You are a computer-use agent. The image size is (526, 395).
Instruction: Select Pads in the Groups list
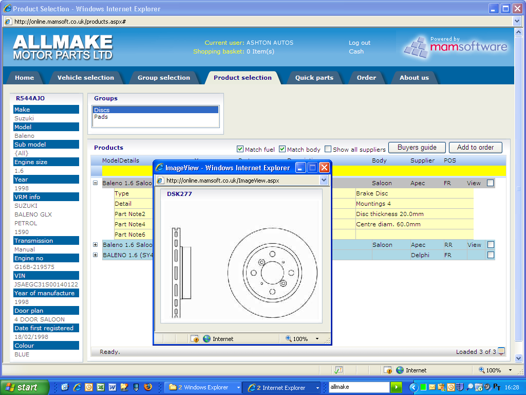pos(155,117)
